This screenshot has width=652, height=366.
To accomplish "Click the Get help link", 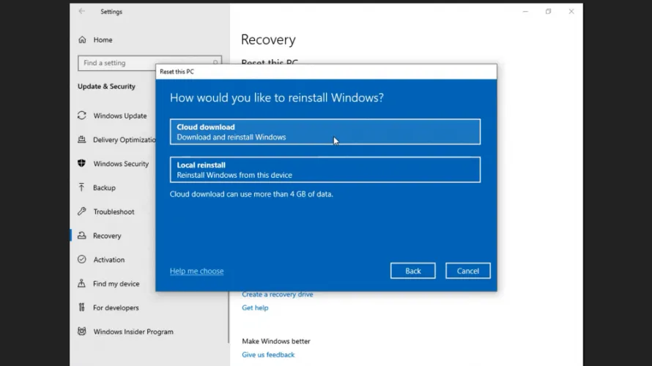I will pyautogui.click(x=255, y=308).
